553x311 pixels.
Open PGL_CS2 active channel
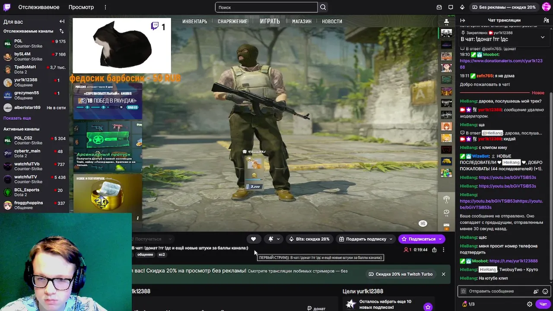click(x=35, y=140)
